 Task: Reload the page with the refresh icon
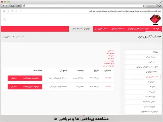click(144, 6)
